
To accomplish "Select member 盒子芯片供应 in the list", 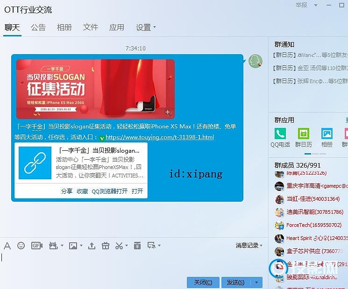I will [x=311, y=251].
